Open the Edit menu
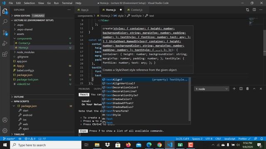The height and width of the screenshot is (149, 266). coord(18,3)
